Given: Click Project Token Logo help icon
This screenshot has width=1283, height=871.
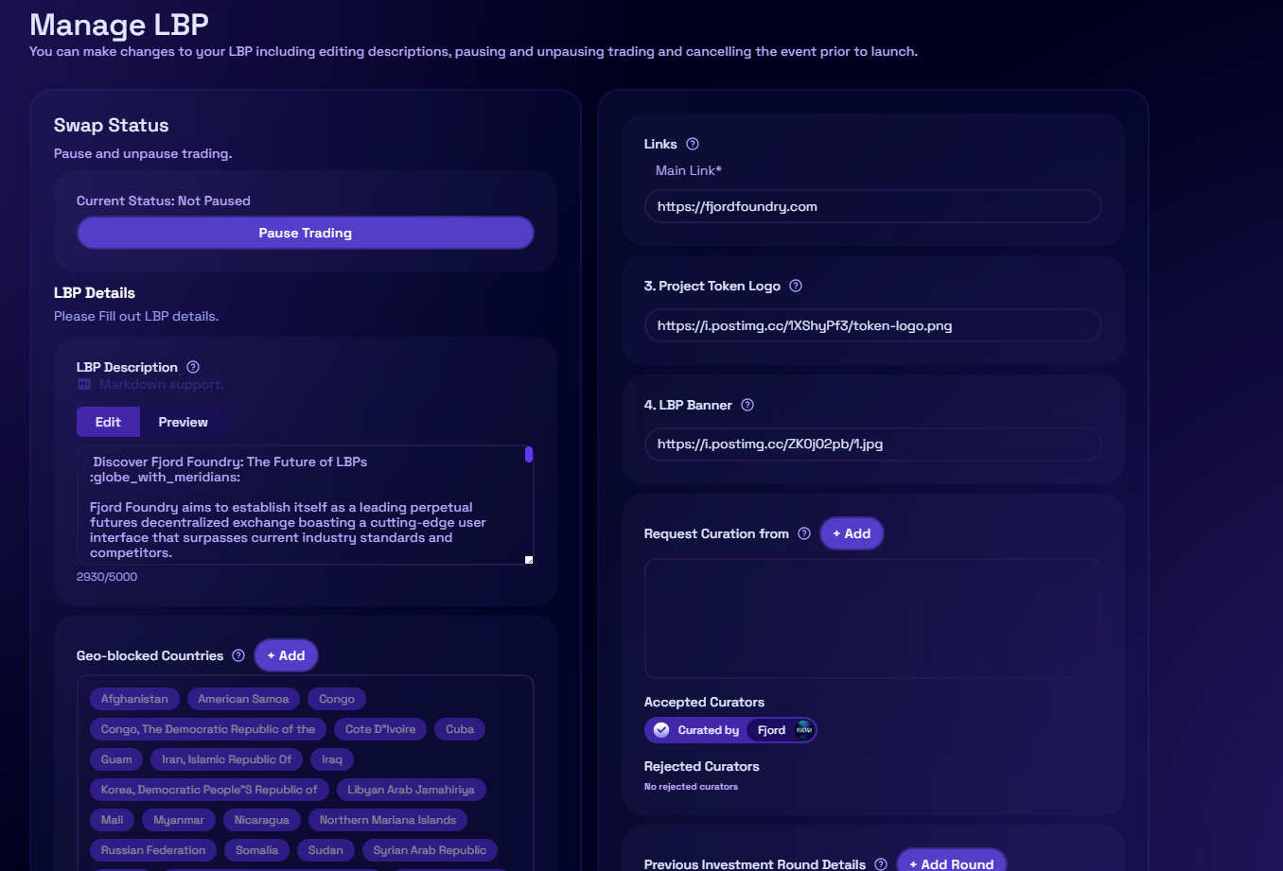Looking at the screenshot, I should tap(796, 286).
